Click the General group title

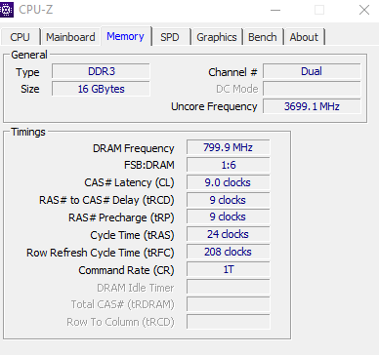tap(29, 55)
